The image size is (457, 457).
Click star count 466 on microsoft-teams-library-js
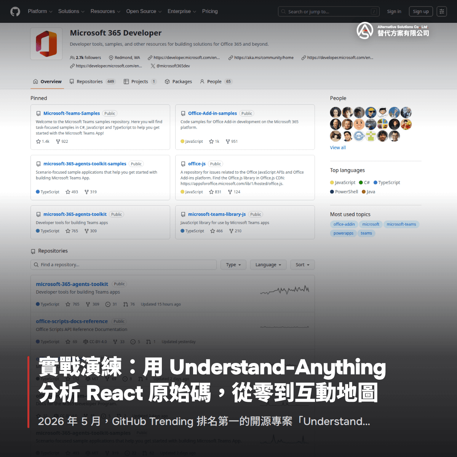(217, 231)
